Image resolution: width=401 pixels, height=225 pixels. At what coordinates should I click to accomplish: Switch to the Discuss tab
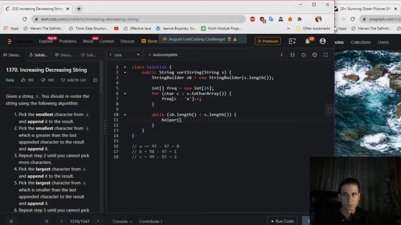[64, 55]
